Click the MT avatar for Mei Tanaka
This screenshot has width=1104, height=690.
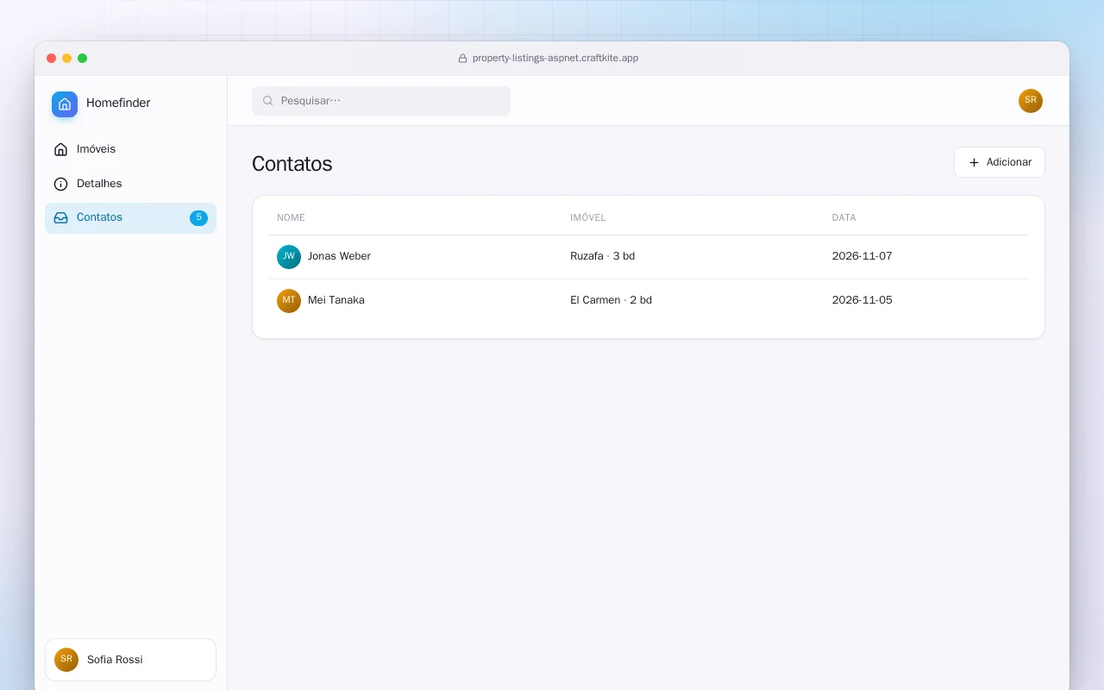click(289, 301)
